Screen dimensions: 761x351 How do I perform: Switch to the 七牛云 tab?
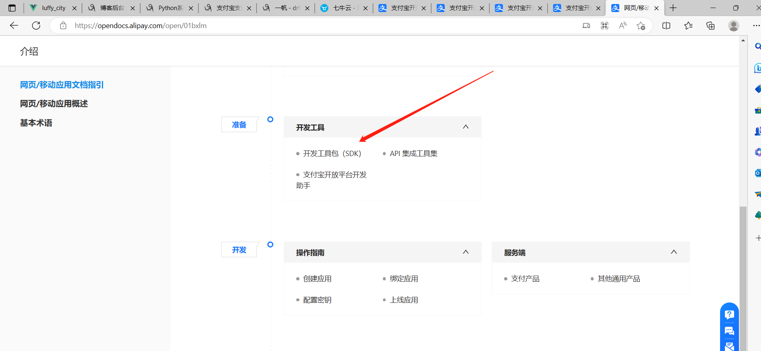pyautogui.click(x=344, y=8)
